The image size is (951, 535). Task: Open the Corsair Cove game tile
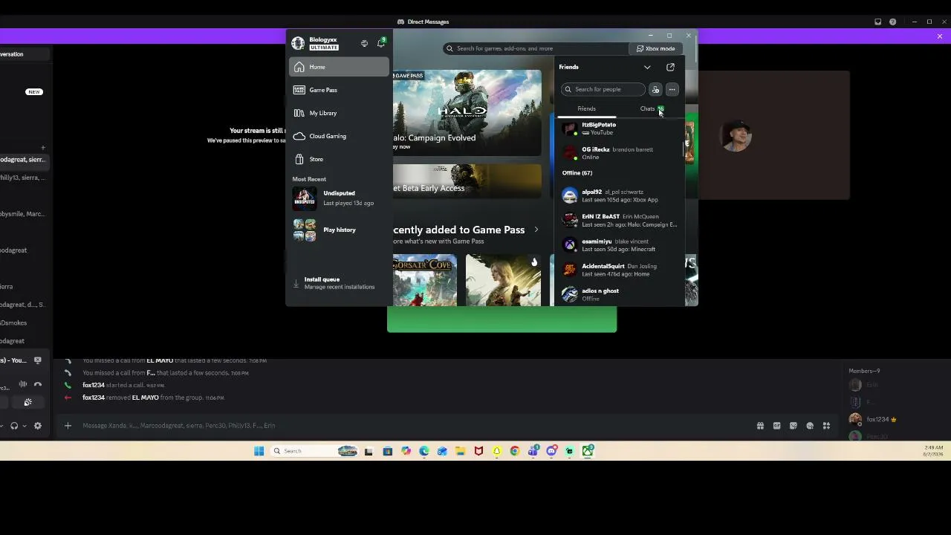(x=425, y=280)
